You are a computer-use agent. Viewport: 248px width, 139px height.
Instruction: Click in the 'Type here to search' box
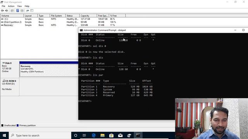click(x=40, y=136)
